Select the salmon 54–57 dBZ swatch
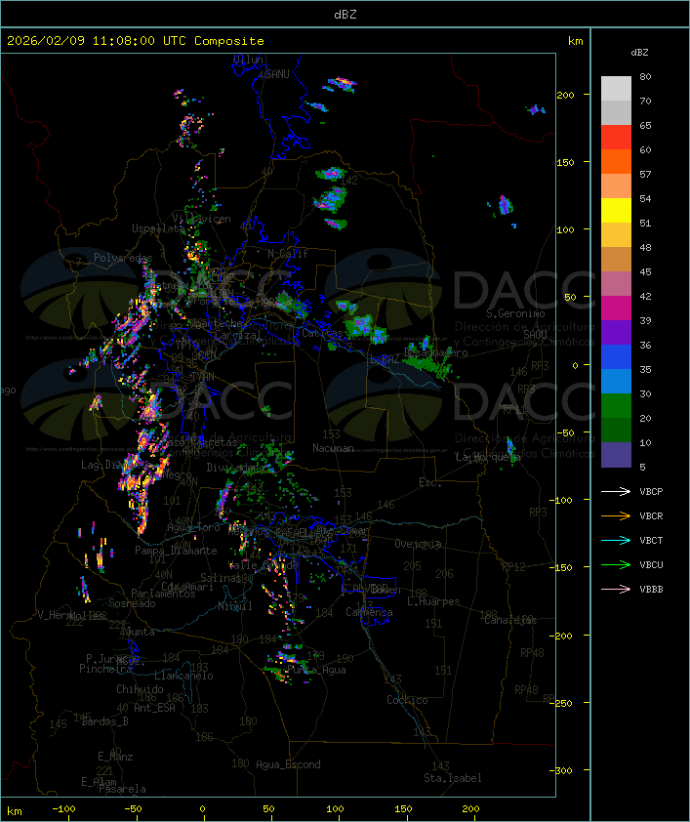Screen dimensions: 690x822 pyautogui.click(x=616, y=186)
